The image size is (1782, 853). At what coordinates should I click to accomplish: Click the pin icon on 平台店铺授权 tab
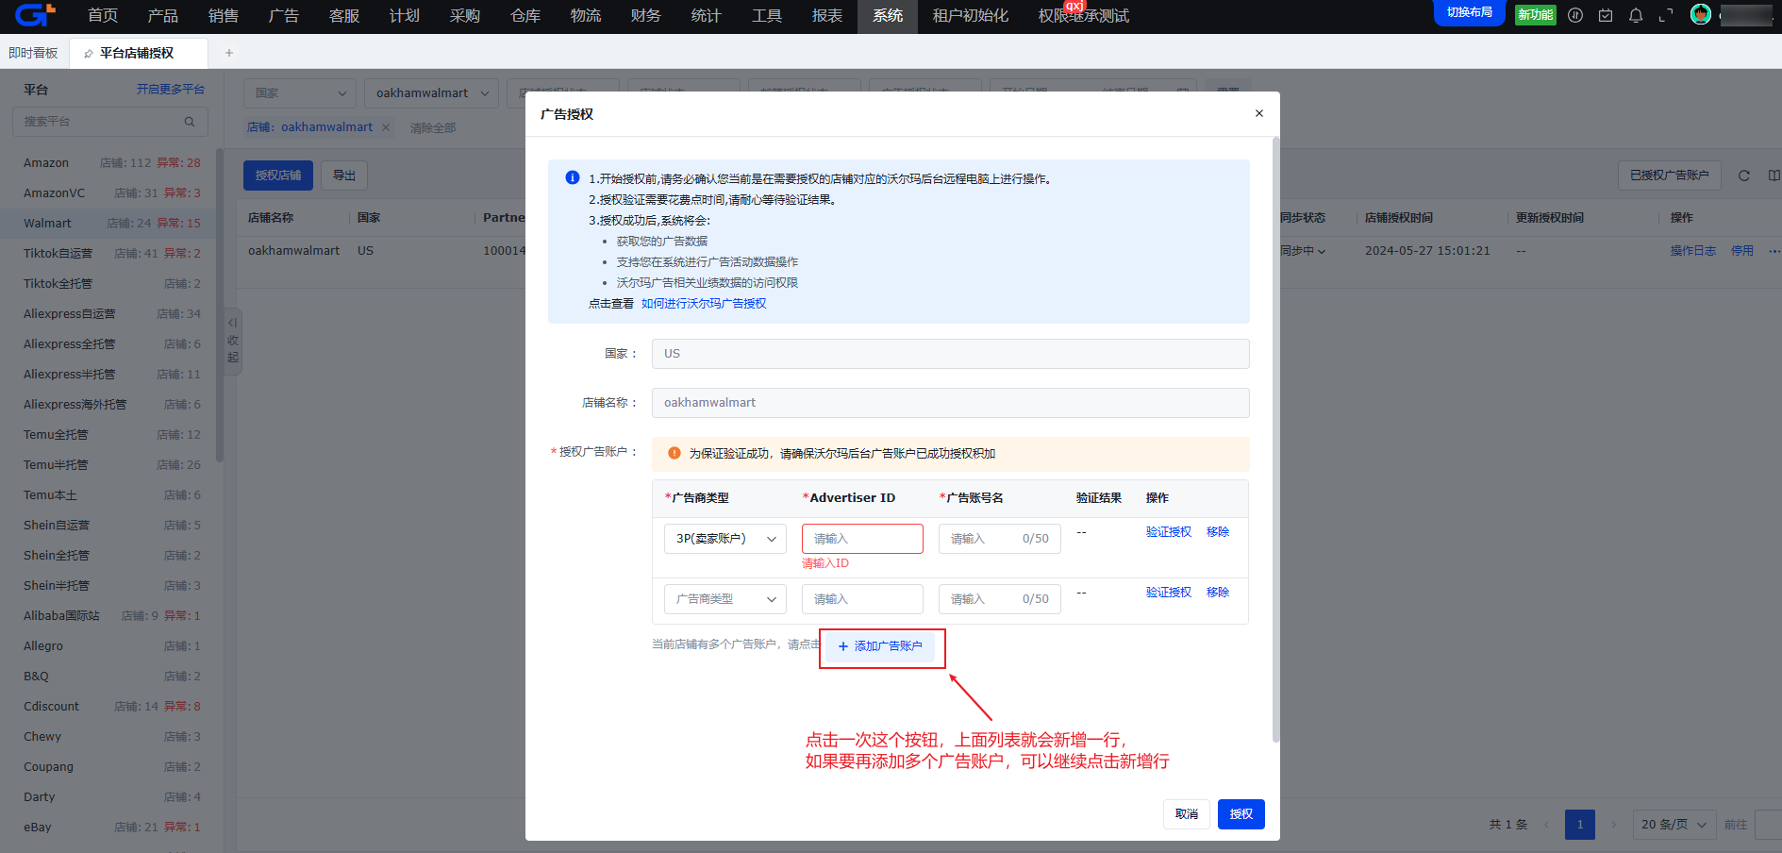[89, 54]
